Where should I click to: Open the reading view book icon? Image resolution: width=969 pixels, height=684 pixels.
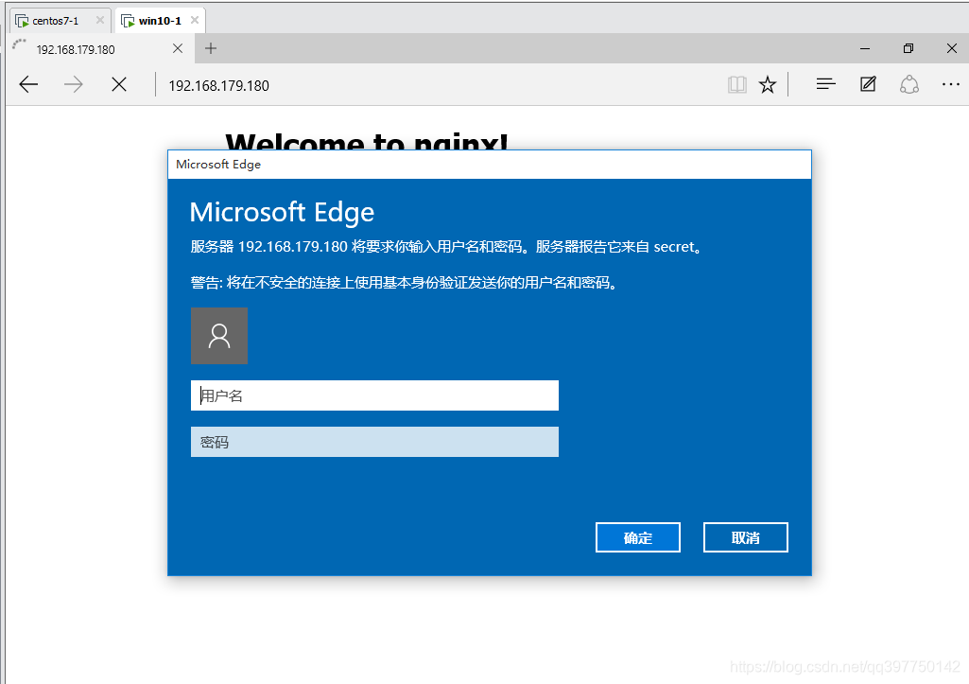pos(737,85)
